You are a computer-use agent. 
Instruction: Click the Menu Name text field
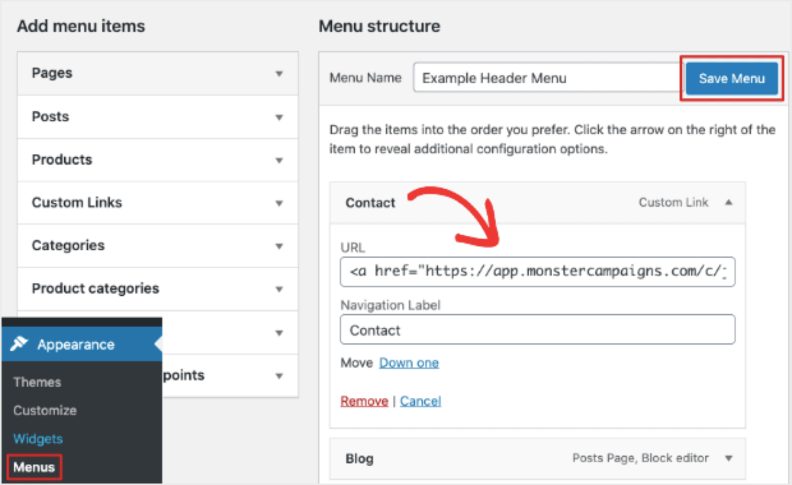coord(546,78)
